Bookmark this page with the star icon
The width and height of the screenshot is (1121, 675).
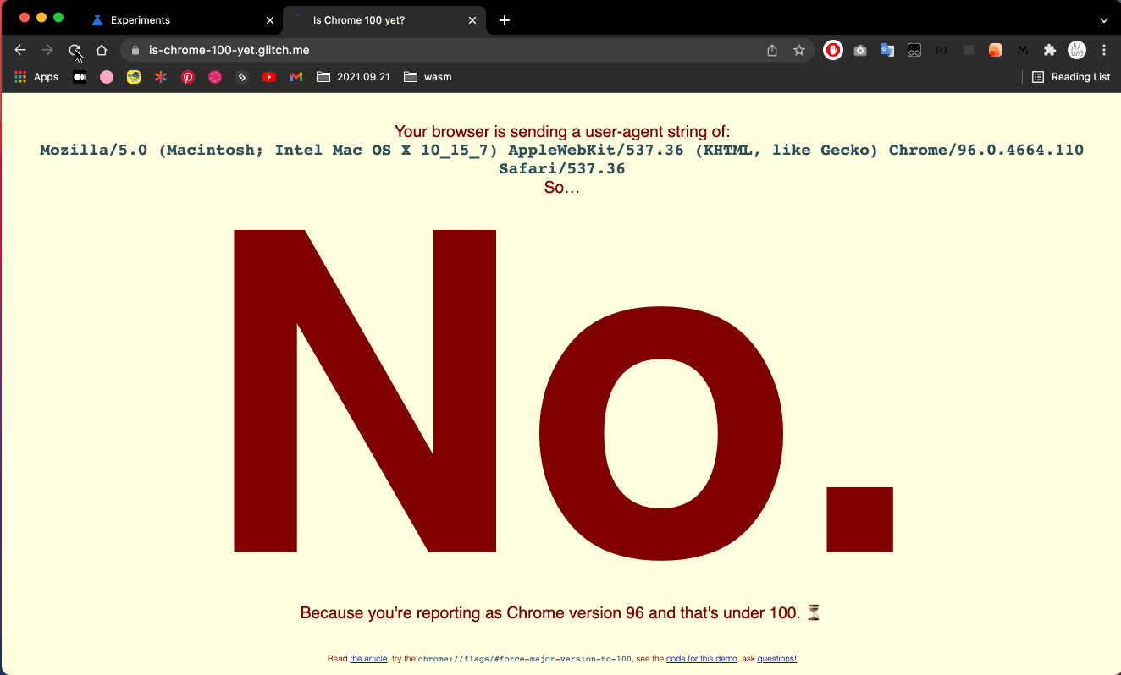pyautogui.click(x=798, y=50)
